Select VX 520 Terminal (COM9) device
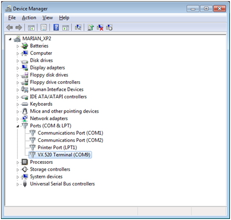Image resolution: width=231 pixels, height=220 pixels. click(64, 155)
